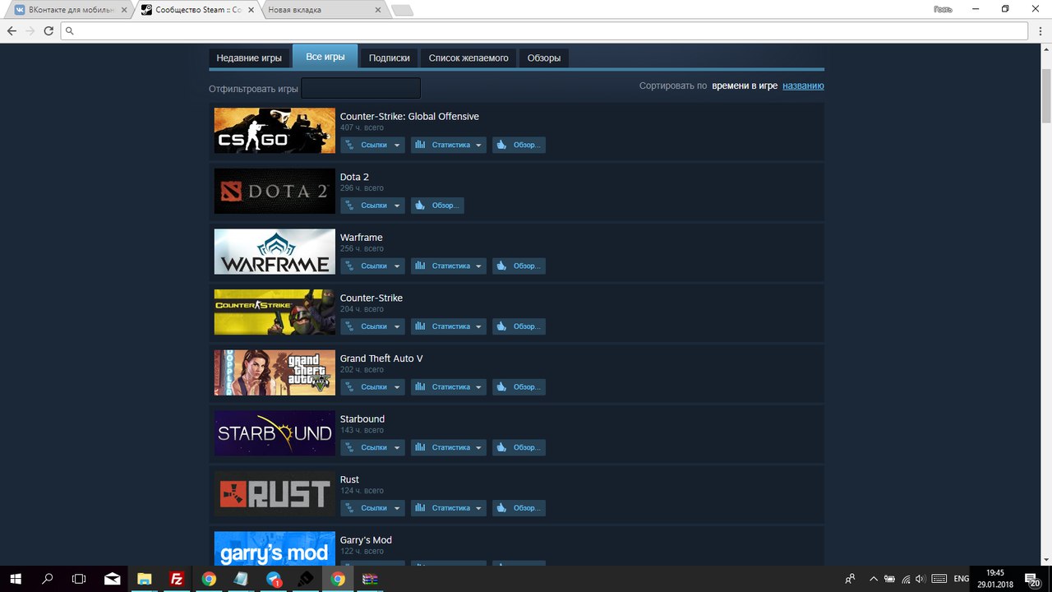The image size is (1052, 592).
Task: Open the Warframe title link
Action: click(362, 238)
